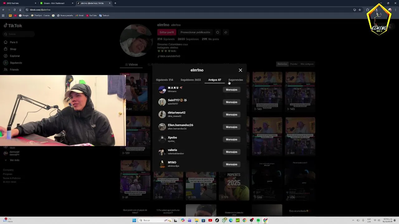Open the Terms & Policies footer link
This screenshot has height=224, width=399.
[x=12, y=178]
